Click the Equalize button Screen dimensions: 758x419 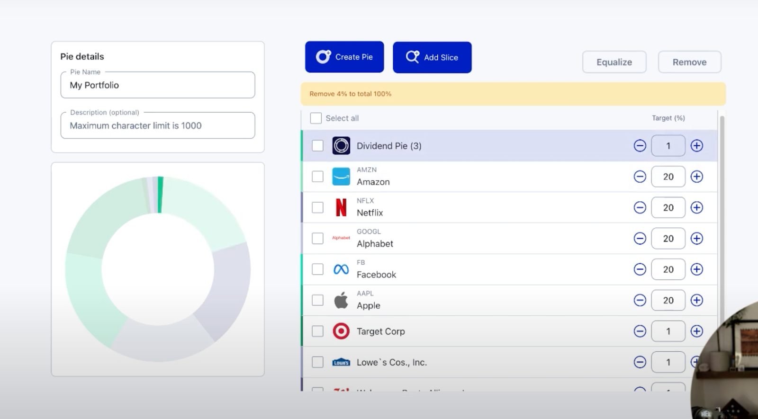click(x=614, y=62)
